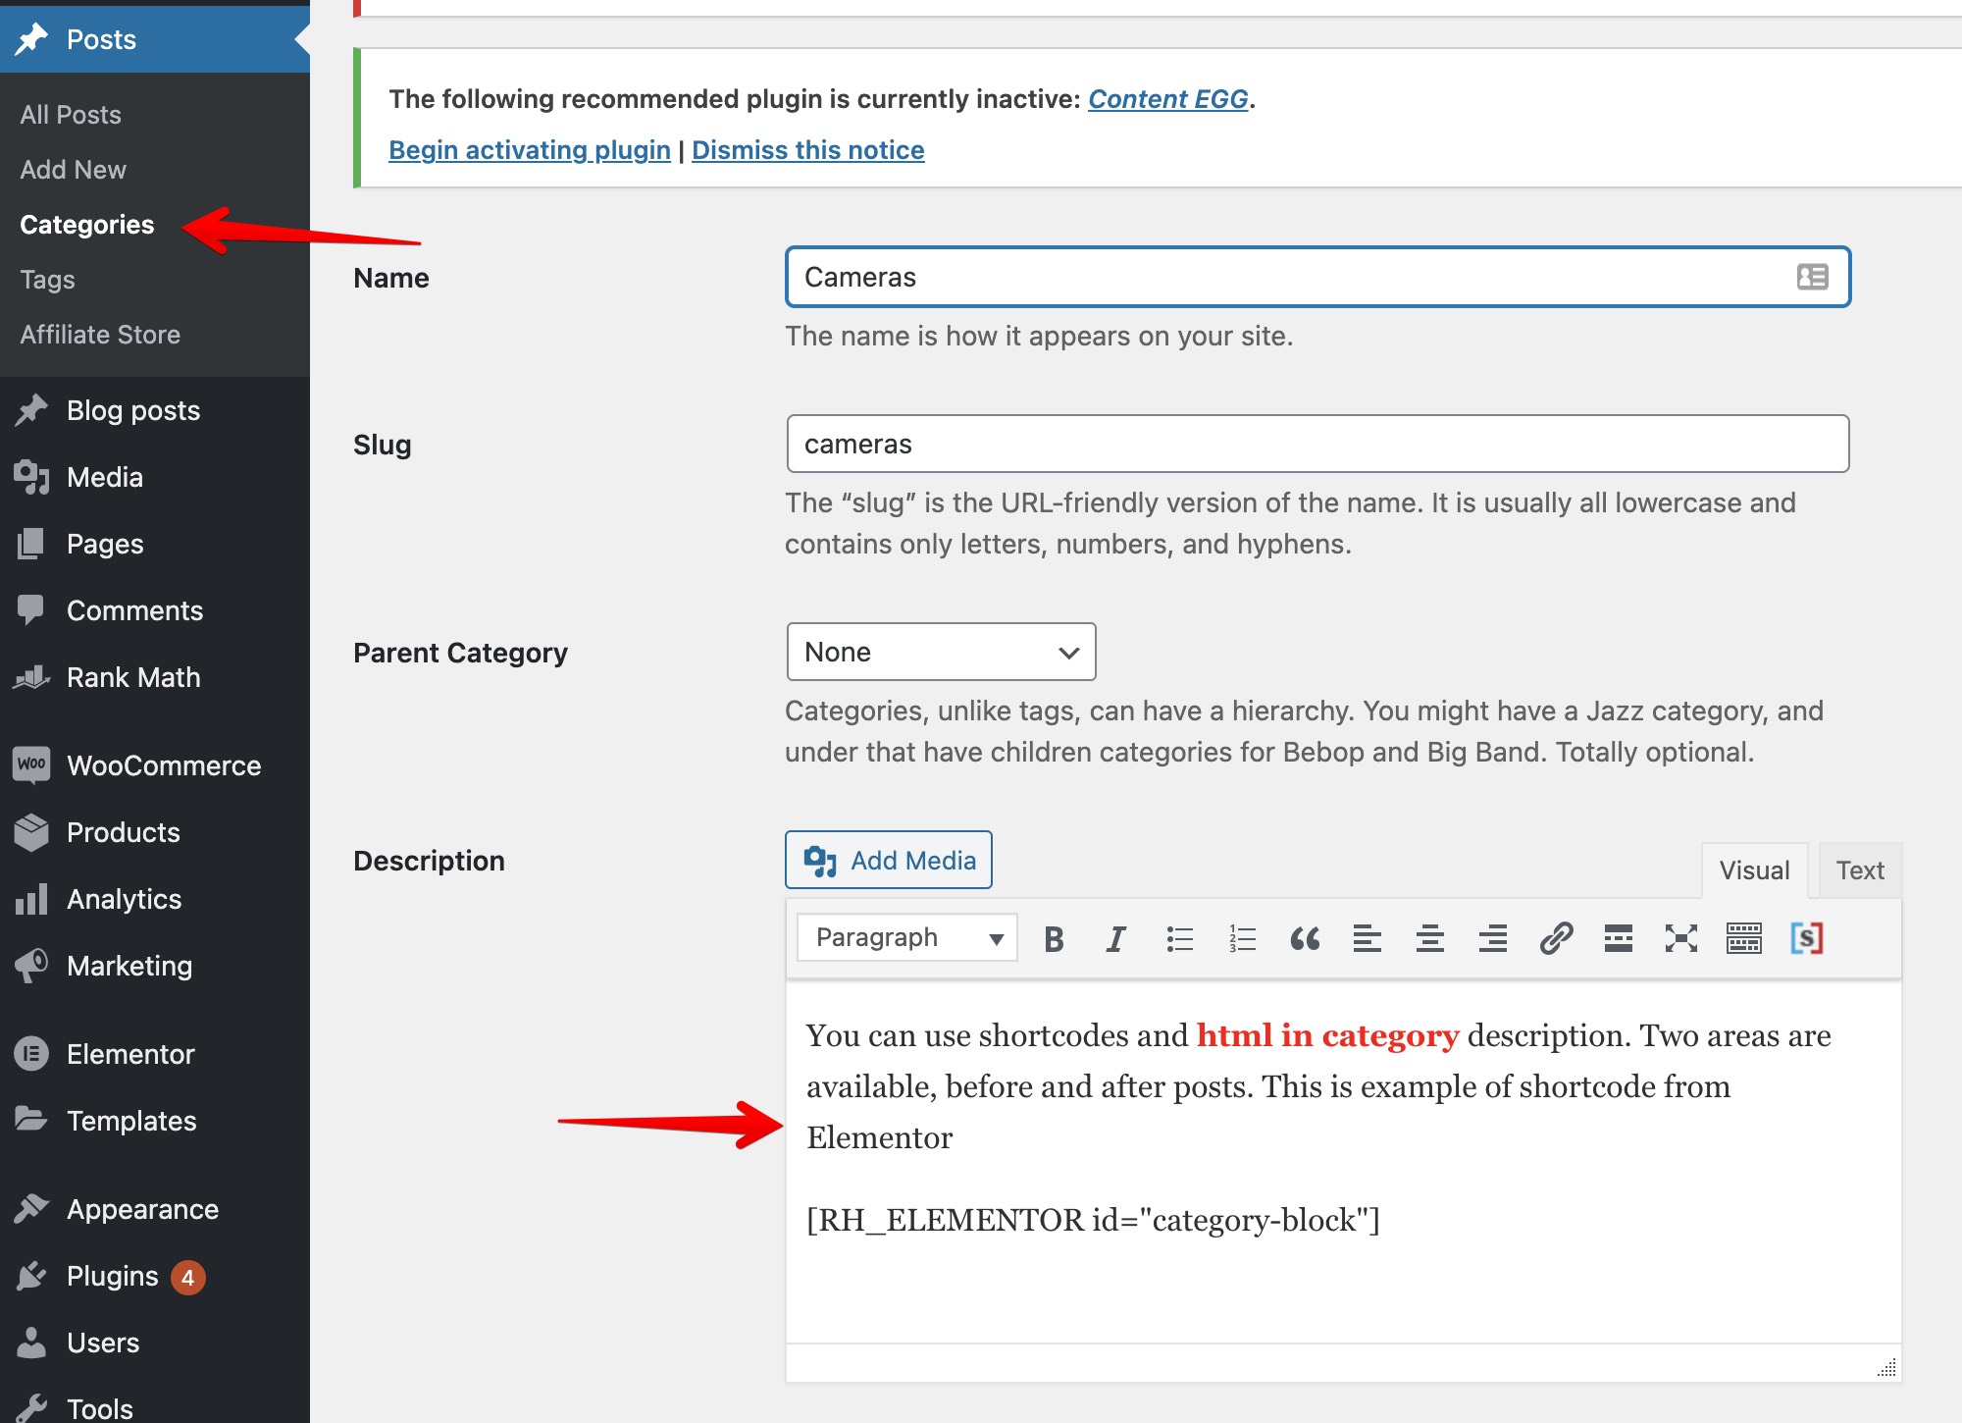Open the Shortcodes Ultimate insert button

pyautogui.click(x=1808, y=938)
